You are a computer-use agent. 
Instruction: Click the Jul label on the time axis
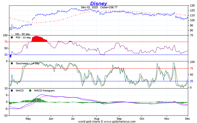pyautogui.click(x=73, y=119)
